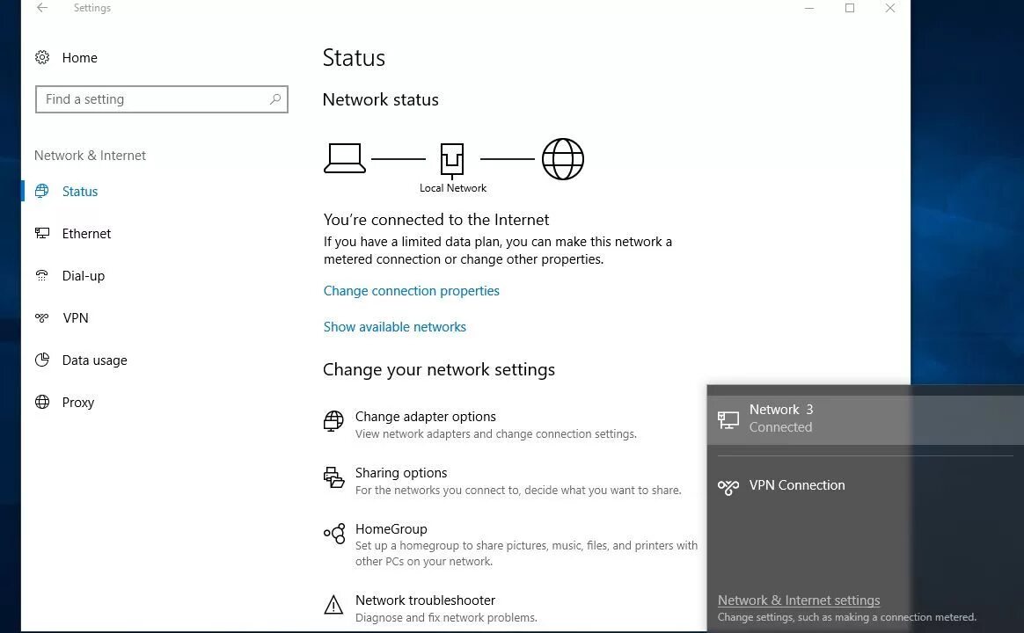This screenshot has height=633, width=1024.
Task: Click Show available networks link
Action: tap(395, 327)
